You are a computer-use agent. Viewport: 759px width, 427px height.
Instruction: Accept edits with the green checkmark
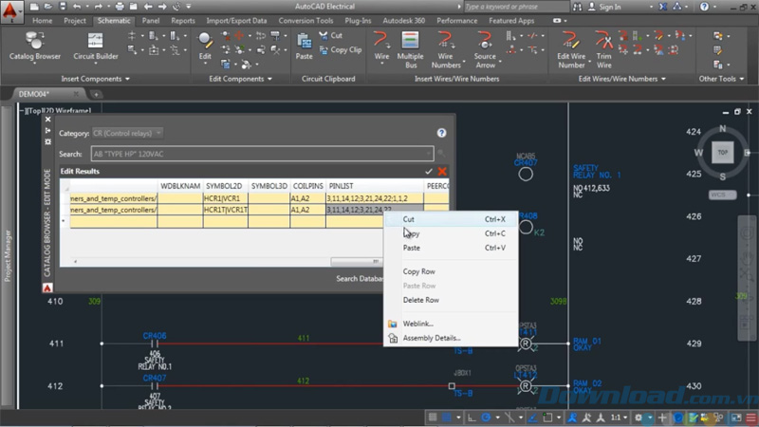pos(429,172)
